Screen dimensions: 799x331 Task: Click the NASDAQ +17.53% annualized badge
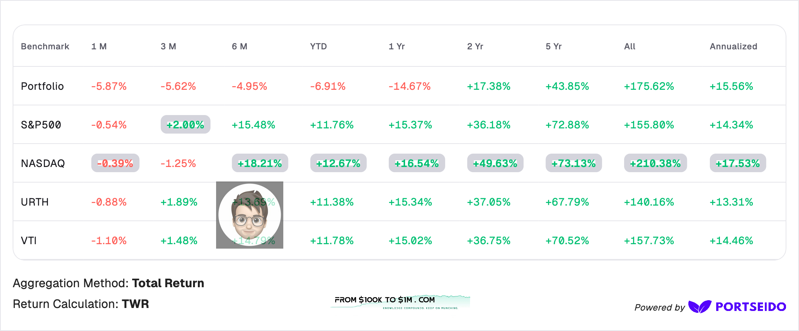tap(738, 163)
